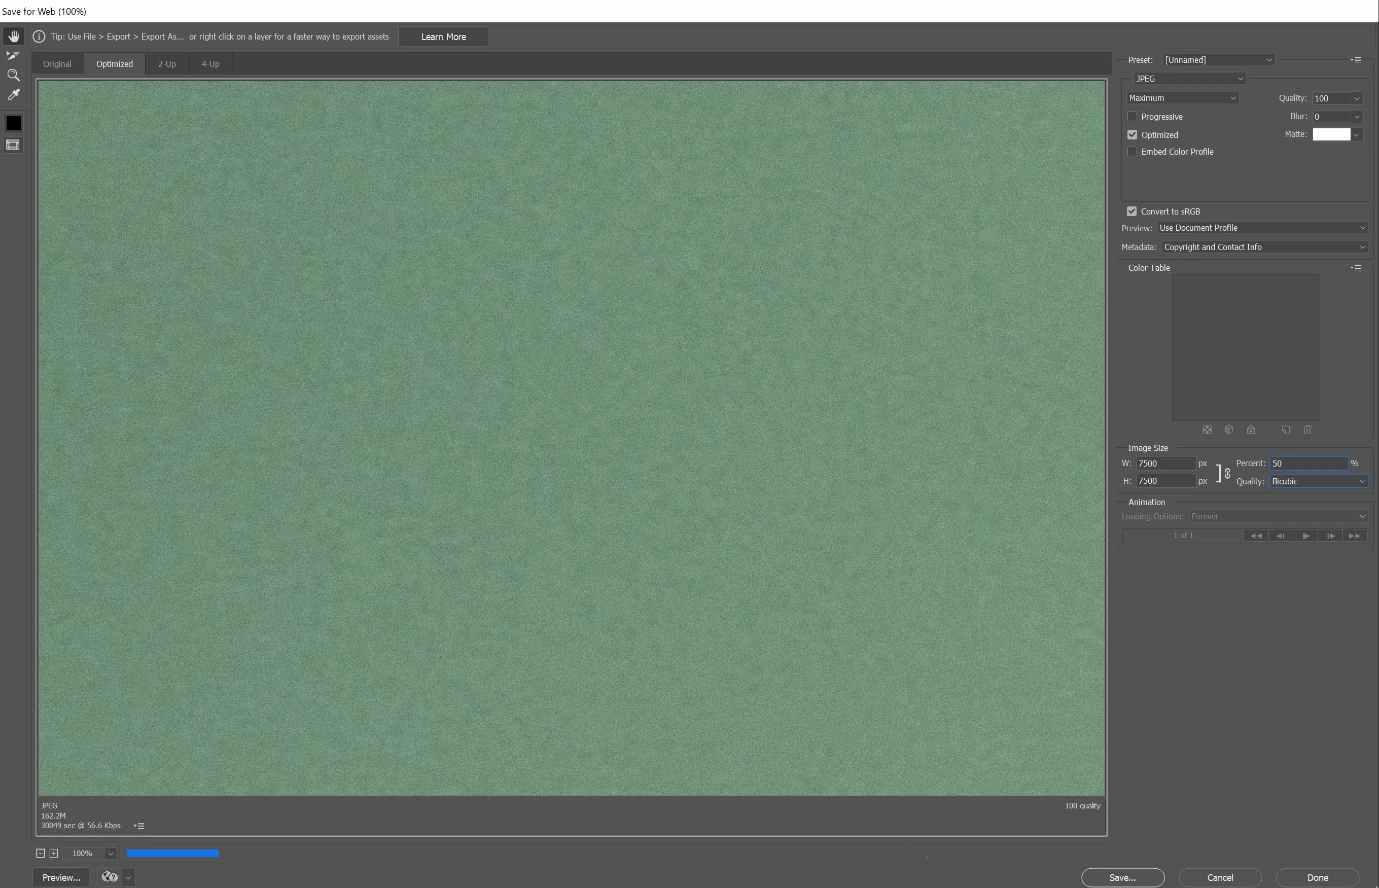
Task: Select the Hand tool
Action: point(13,37)
